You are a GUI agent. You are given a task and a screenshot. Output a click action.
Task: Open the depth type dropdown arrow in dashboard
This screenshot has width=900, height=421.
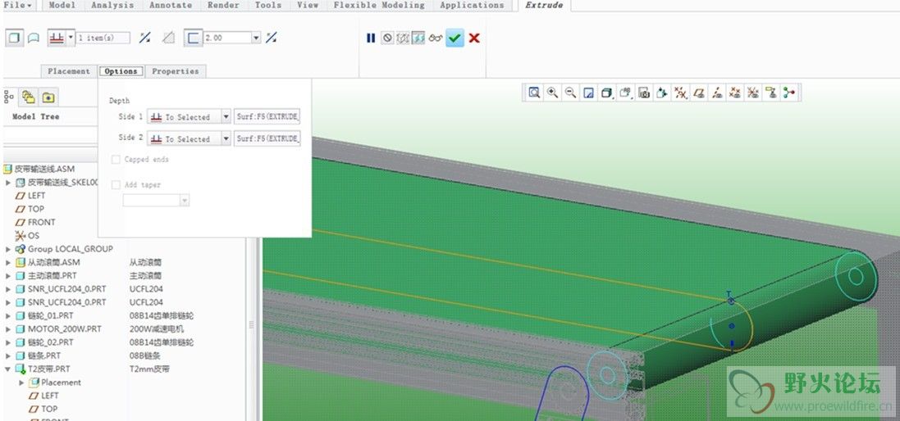click(x=71, y=38)
